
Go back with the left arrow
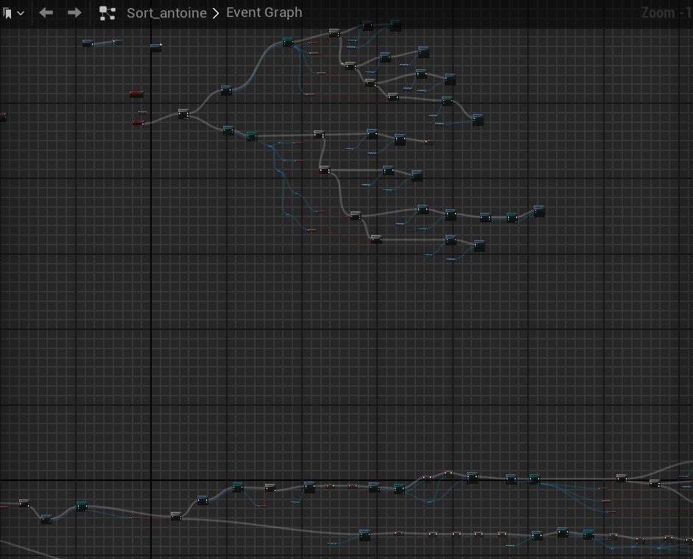(x=46, y=13)
